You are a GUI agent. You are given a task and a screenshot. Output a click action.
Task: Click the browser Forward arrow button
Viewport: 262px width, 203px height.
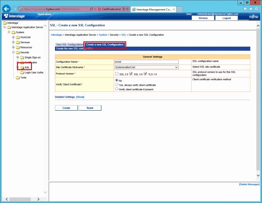coord(14,9)
